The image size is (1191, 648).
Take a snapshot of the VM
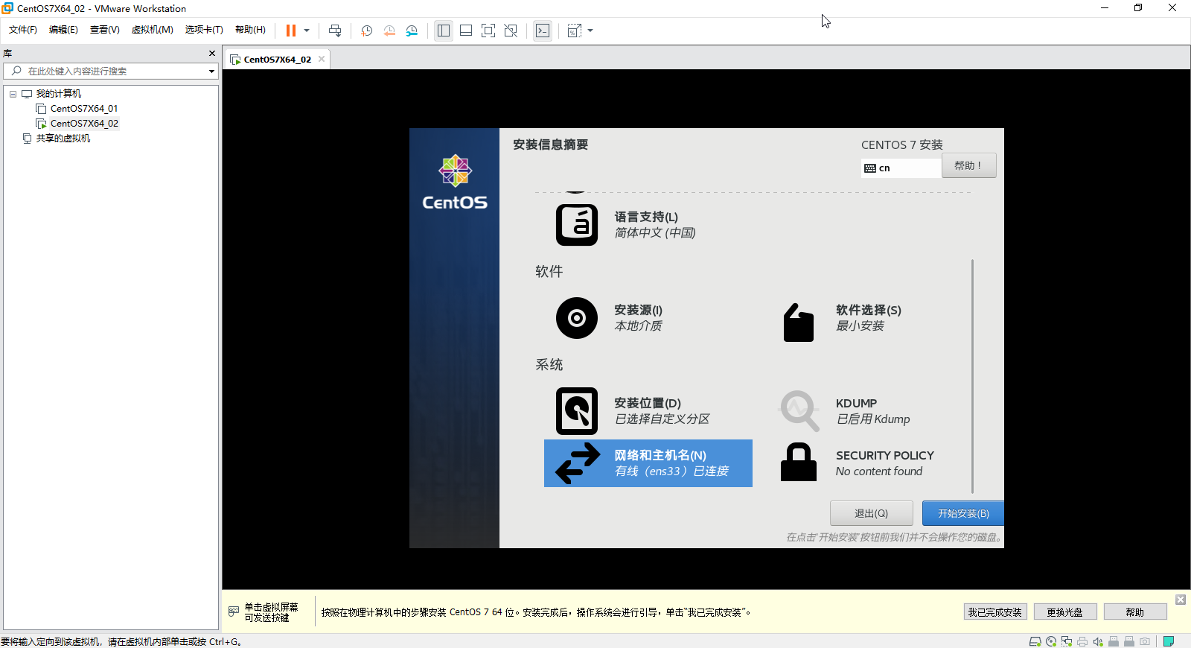tap(366, 31)
